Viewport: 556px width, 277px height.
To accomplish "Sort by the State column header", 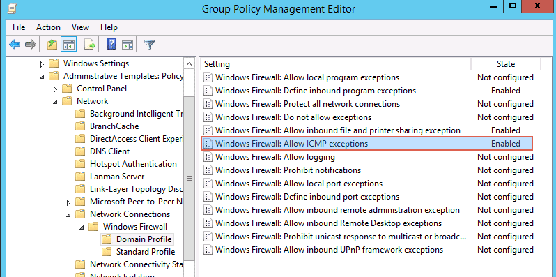I will (506, 64).
